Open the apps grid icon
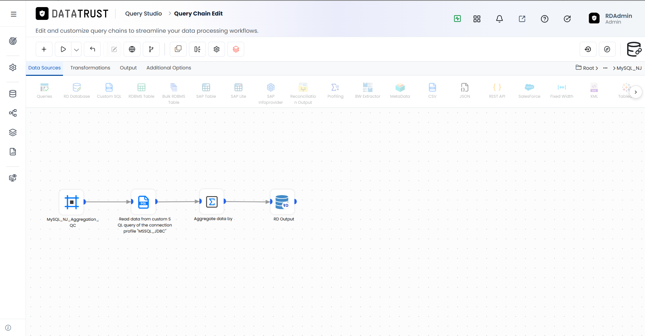The height and width of the screenshot is (336, 645). tap(477, 19)
